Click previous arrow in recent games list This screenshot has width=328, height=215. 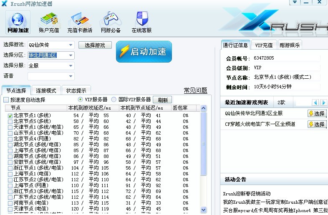click(x=315, y=102)
